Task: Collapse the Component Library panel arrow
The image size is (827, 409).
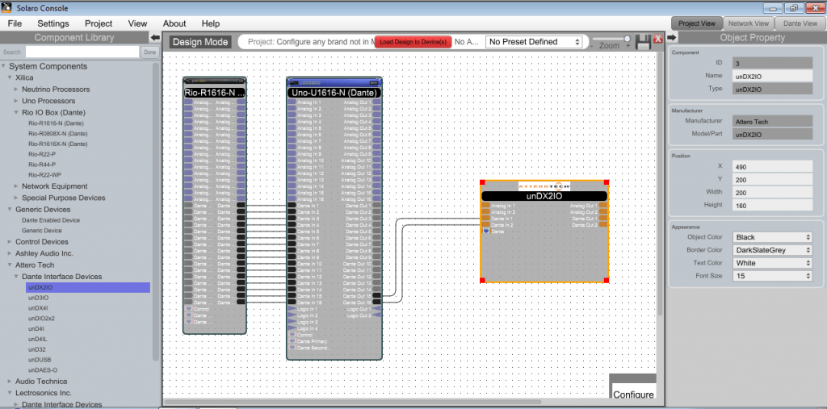Action: coord(155,37)
